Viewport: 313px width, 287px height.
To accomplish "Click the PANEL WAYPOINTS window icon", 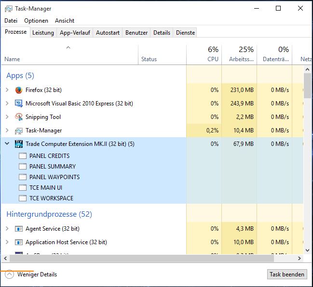I will click(23, 177).
